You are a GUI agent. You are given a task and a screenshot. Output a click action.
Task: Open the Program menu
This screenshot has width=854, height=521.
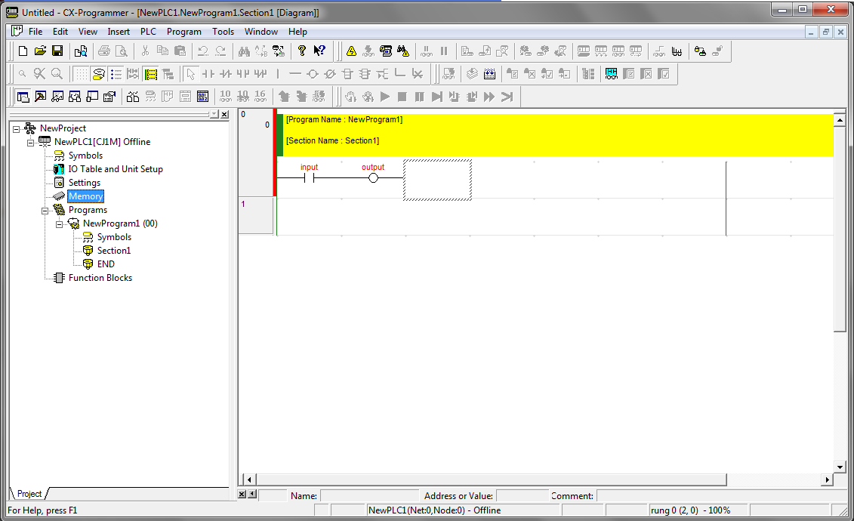[x=184, y=32]
